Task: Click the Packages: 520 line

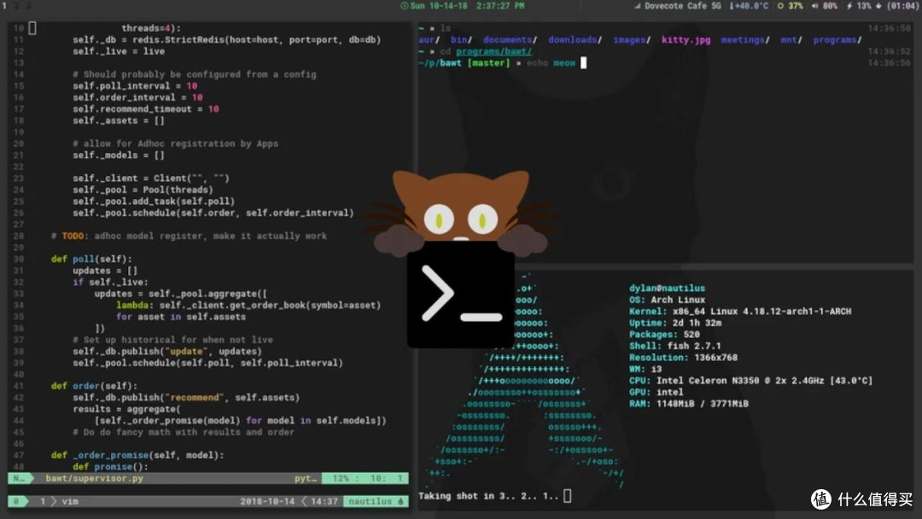Action: coord(664,335)
